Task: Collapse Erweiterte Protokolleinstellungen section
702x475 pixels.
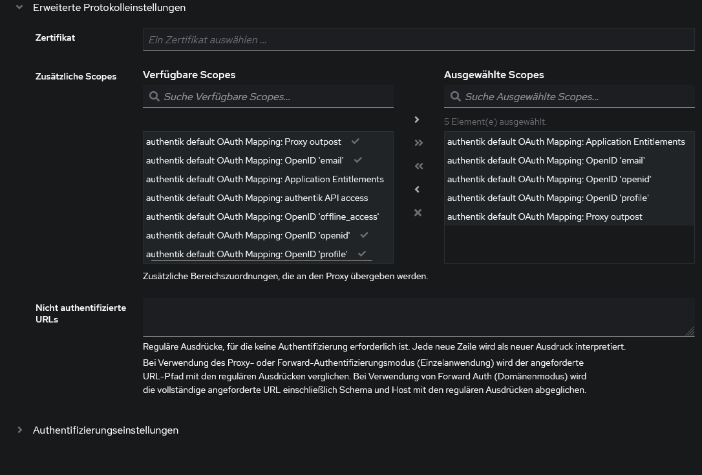Action: pyautogui.click(x=19, y=8)
